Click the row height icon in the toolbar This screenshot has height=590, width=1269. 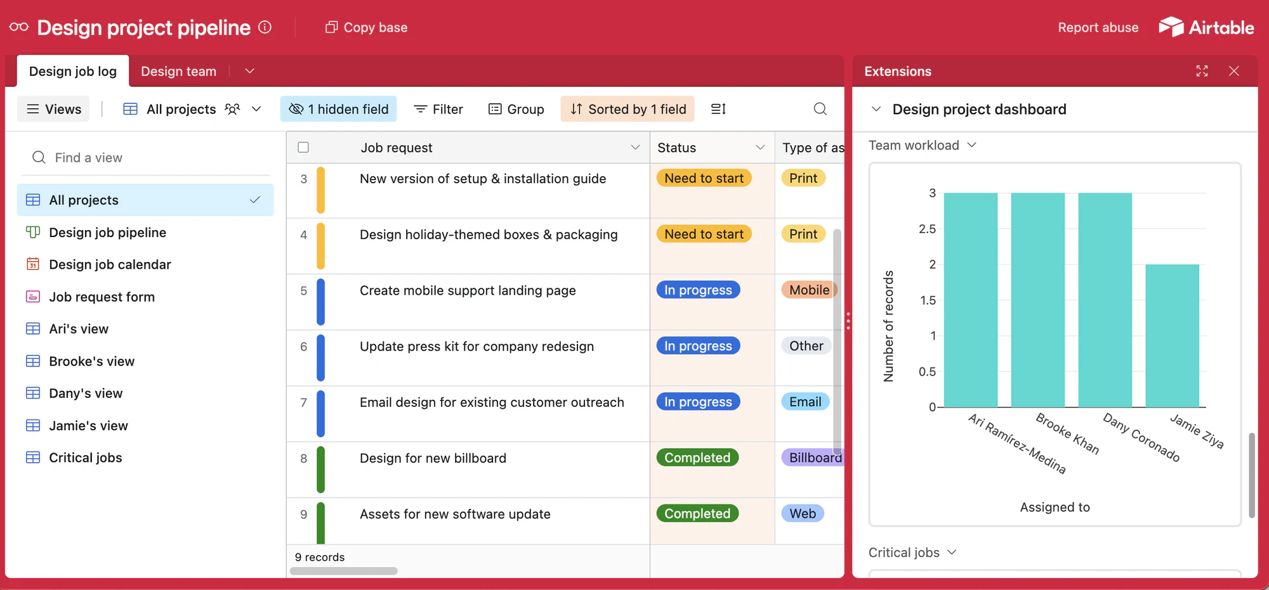point(718,109)
